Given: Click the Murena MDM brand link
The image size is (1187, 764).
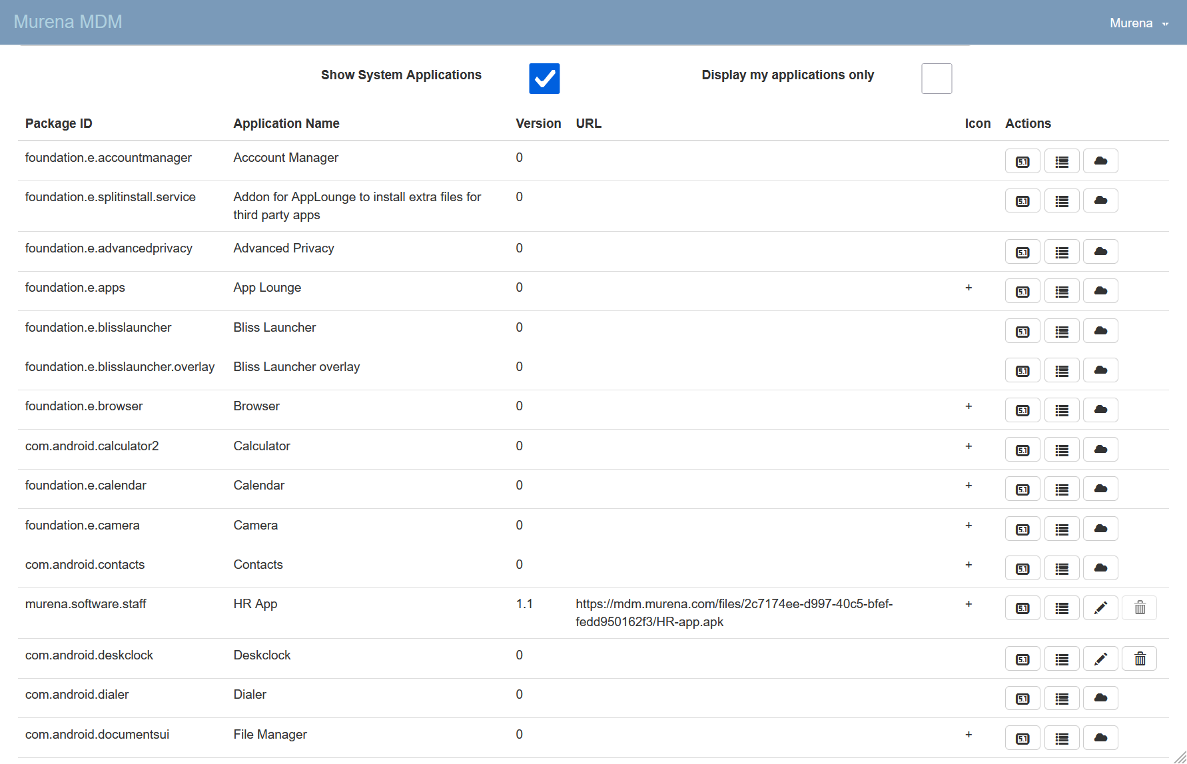Looking at the screenshot, I should point(68,22).
